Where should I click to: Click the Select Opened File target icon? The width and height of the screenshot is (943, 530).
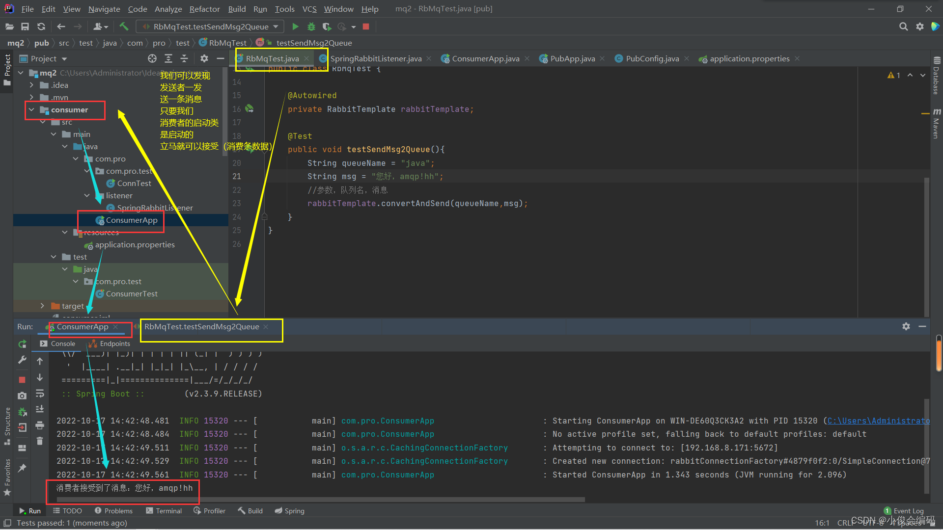coord(152,59)
